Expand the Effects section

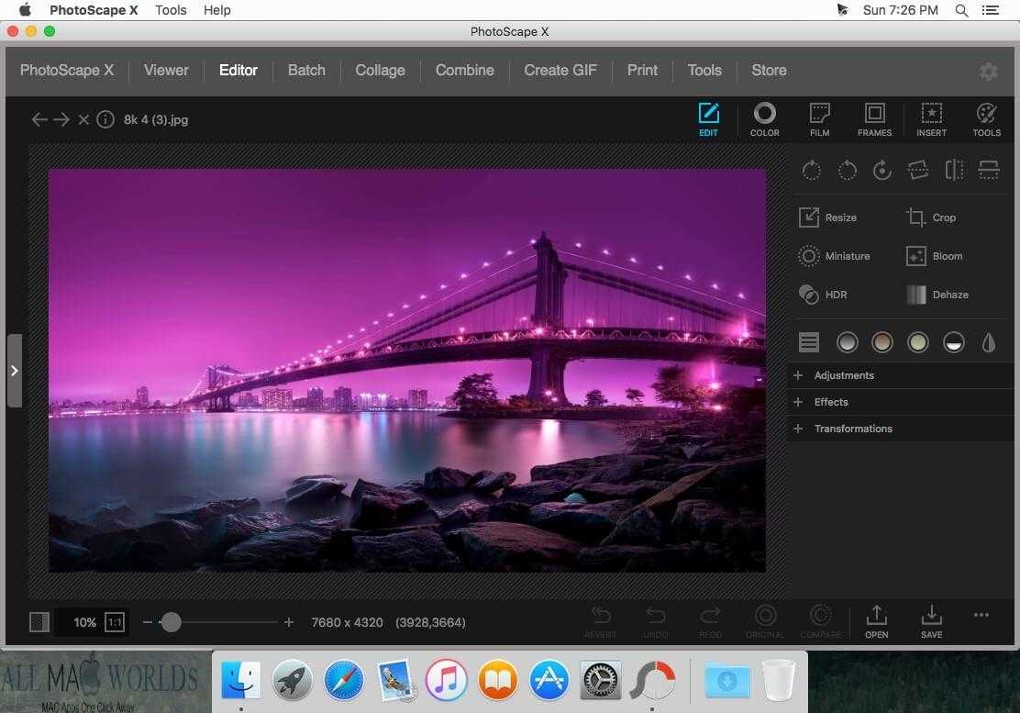tap(830, 402)
